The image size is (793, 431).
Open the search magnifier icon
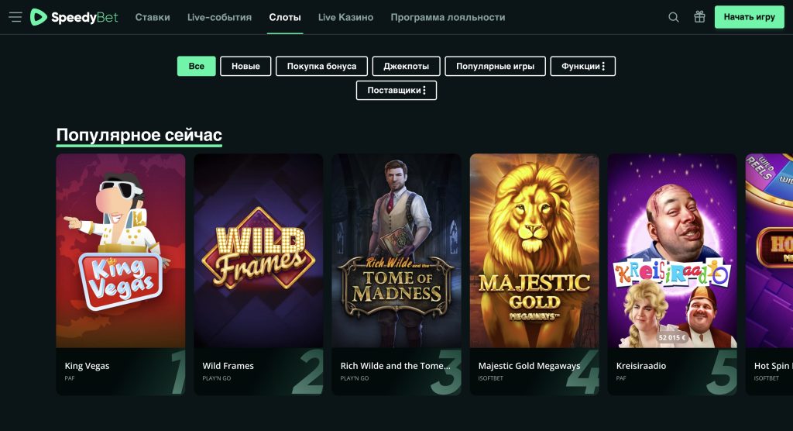coord(674,17)
